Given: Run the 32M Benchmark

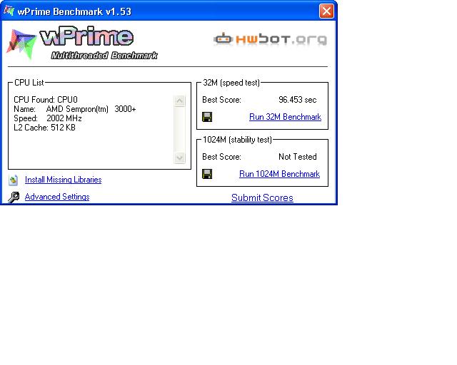Looking at the screenshot, I should coord(285,117).
